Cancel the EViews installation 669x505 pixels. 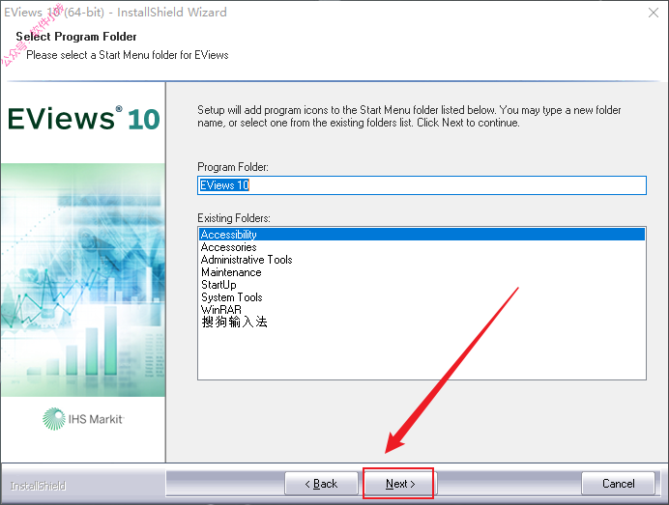618,484
